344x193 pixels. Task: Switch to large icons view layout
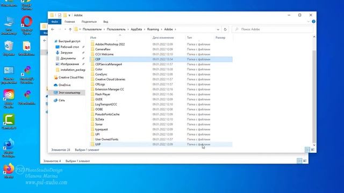[313, 150]
